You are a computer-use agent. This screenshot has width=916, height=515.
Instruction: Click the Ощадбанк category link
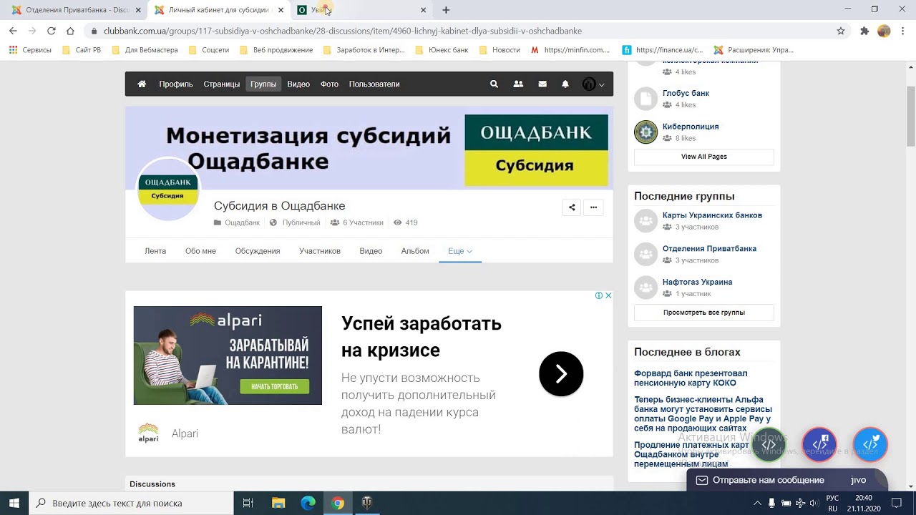pyautogui.click(x=242, y=222)
